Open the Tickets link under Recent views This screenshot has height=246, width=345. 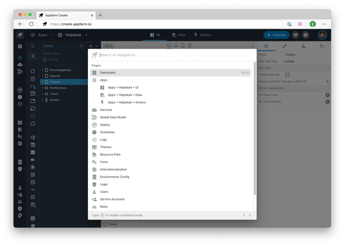(x=53, y=60)
